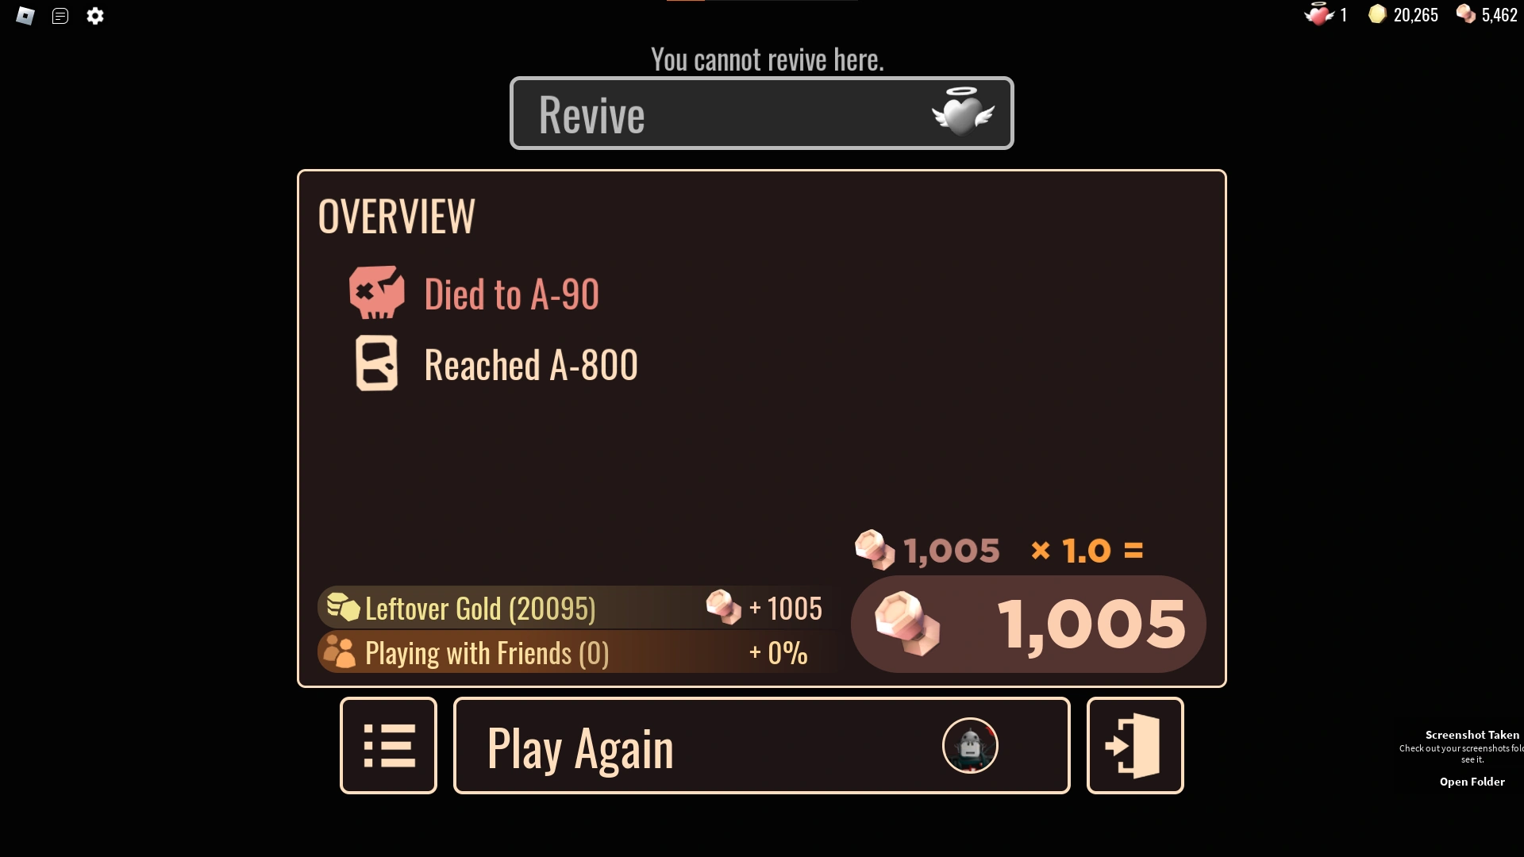1524x857 pixels.
Task: Open the settings gear icon
Action: point(95,16)
